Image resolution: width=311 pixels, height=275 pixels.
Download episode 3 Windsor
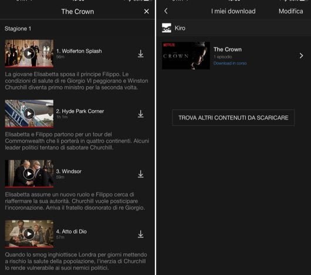tap(141, 174)
